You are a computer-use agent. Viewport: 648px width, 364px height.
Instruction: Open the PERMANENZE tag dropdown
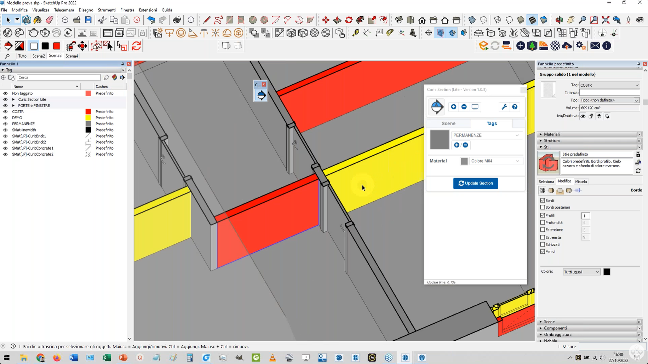click(x=486, y=135)
